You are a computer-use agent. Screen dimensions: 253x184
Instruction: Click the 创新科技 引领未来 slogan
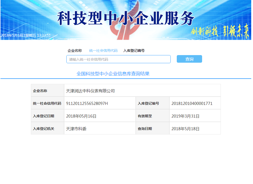click(x=220, y=31)
